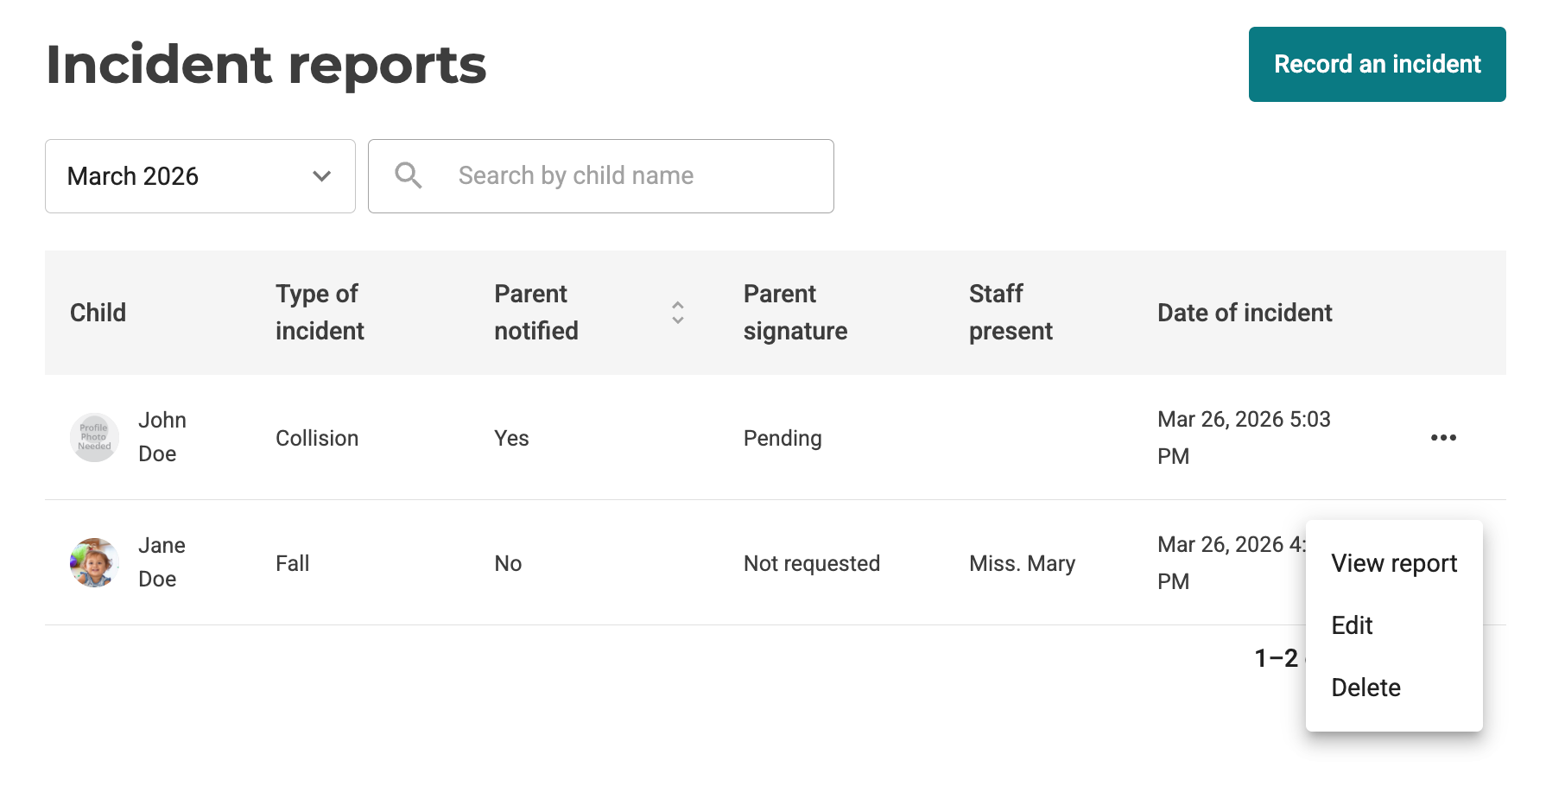This screenshot has height=786, width=1565.
Task: Select View report from the context menu
Action: pos(1394,563)
